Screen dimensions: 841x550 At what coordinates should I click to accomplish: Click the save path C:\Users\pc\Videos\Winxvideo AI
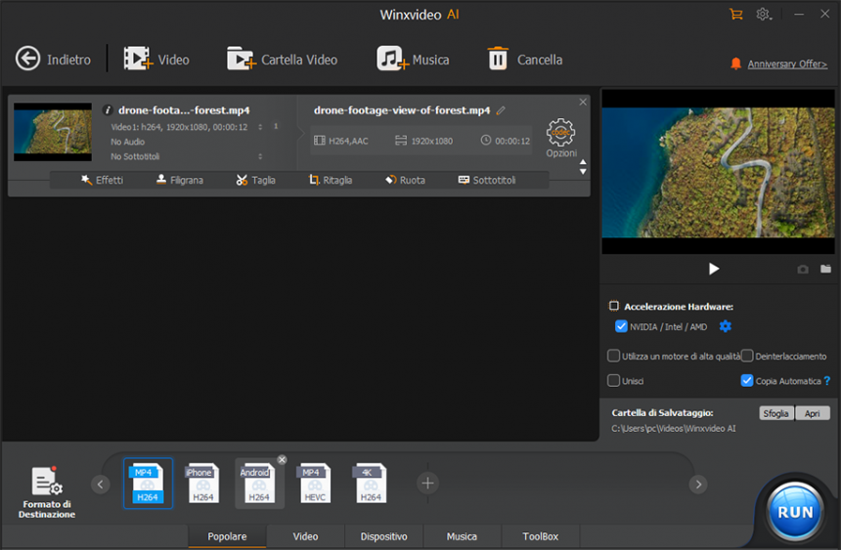tap(674, 428)
